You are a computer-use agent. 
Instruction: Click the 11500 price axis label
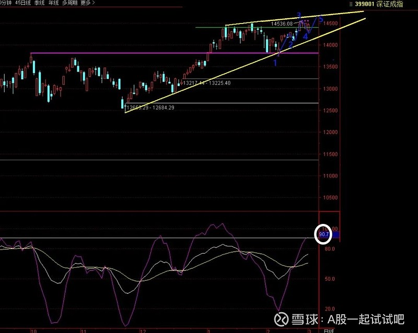[330, 154]
